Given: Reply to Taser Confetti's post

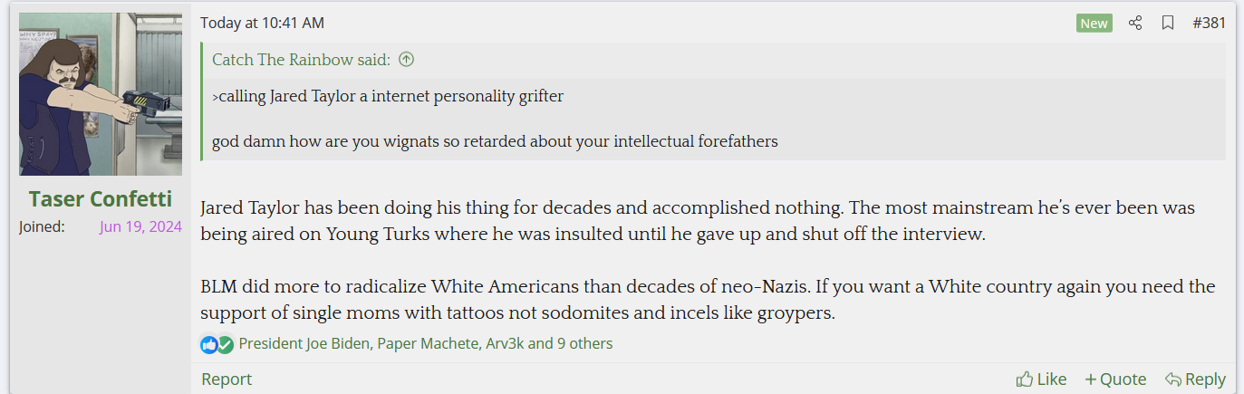Looking at the screenshot, I should point(1195,379).
